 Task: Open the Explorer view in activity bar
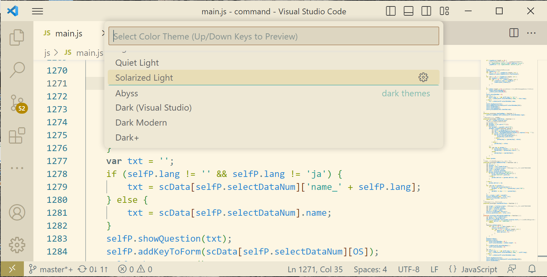click(17, 37)
